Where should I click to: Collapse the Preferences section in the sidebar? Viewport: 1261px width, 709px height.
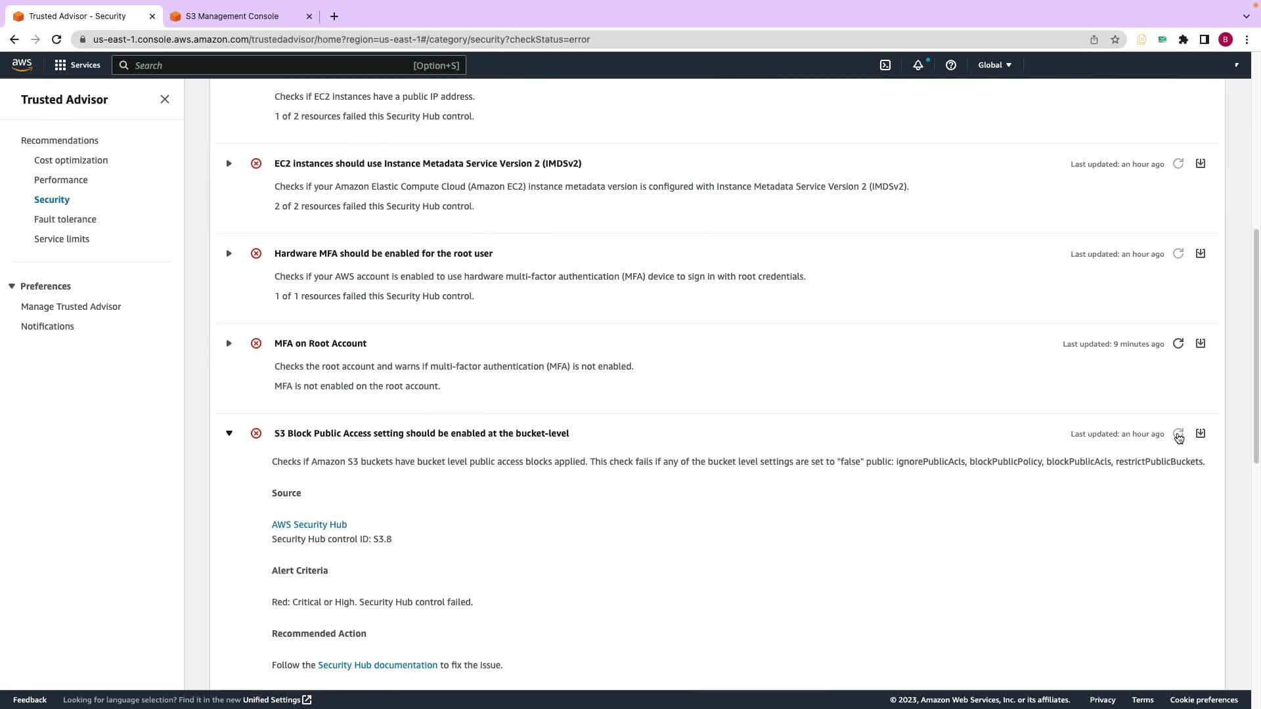click(12, 286)
